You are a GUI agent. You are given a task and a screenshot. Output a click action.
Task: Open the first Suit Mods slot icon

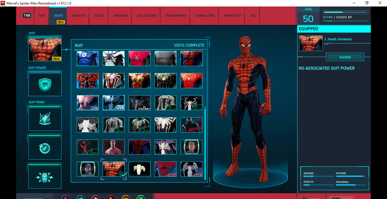coord(44,119)
